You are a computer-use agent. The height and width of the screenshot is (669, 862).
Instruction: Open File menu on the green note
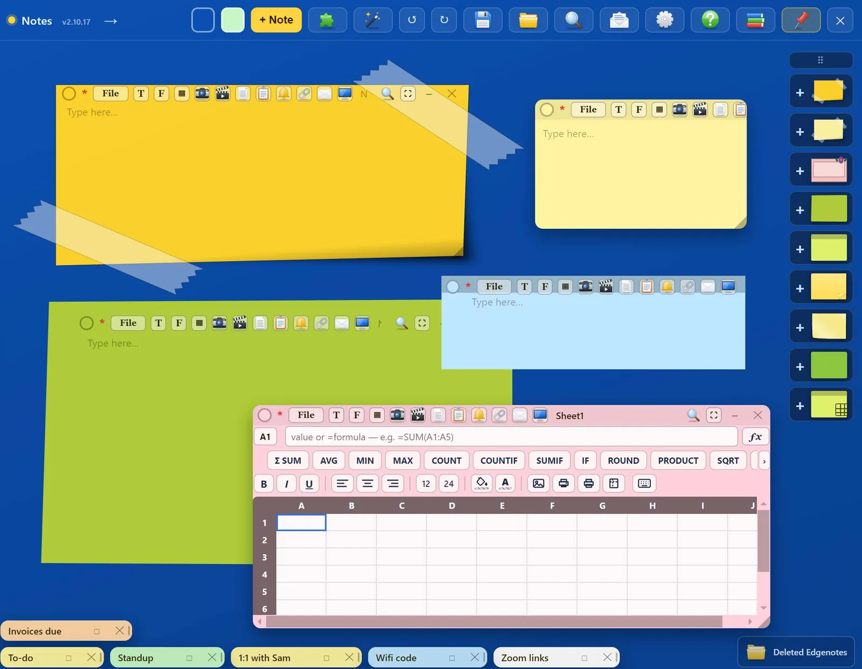click(x=128, y=323)
